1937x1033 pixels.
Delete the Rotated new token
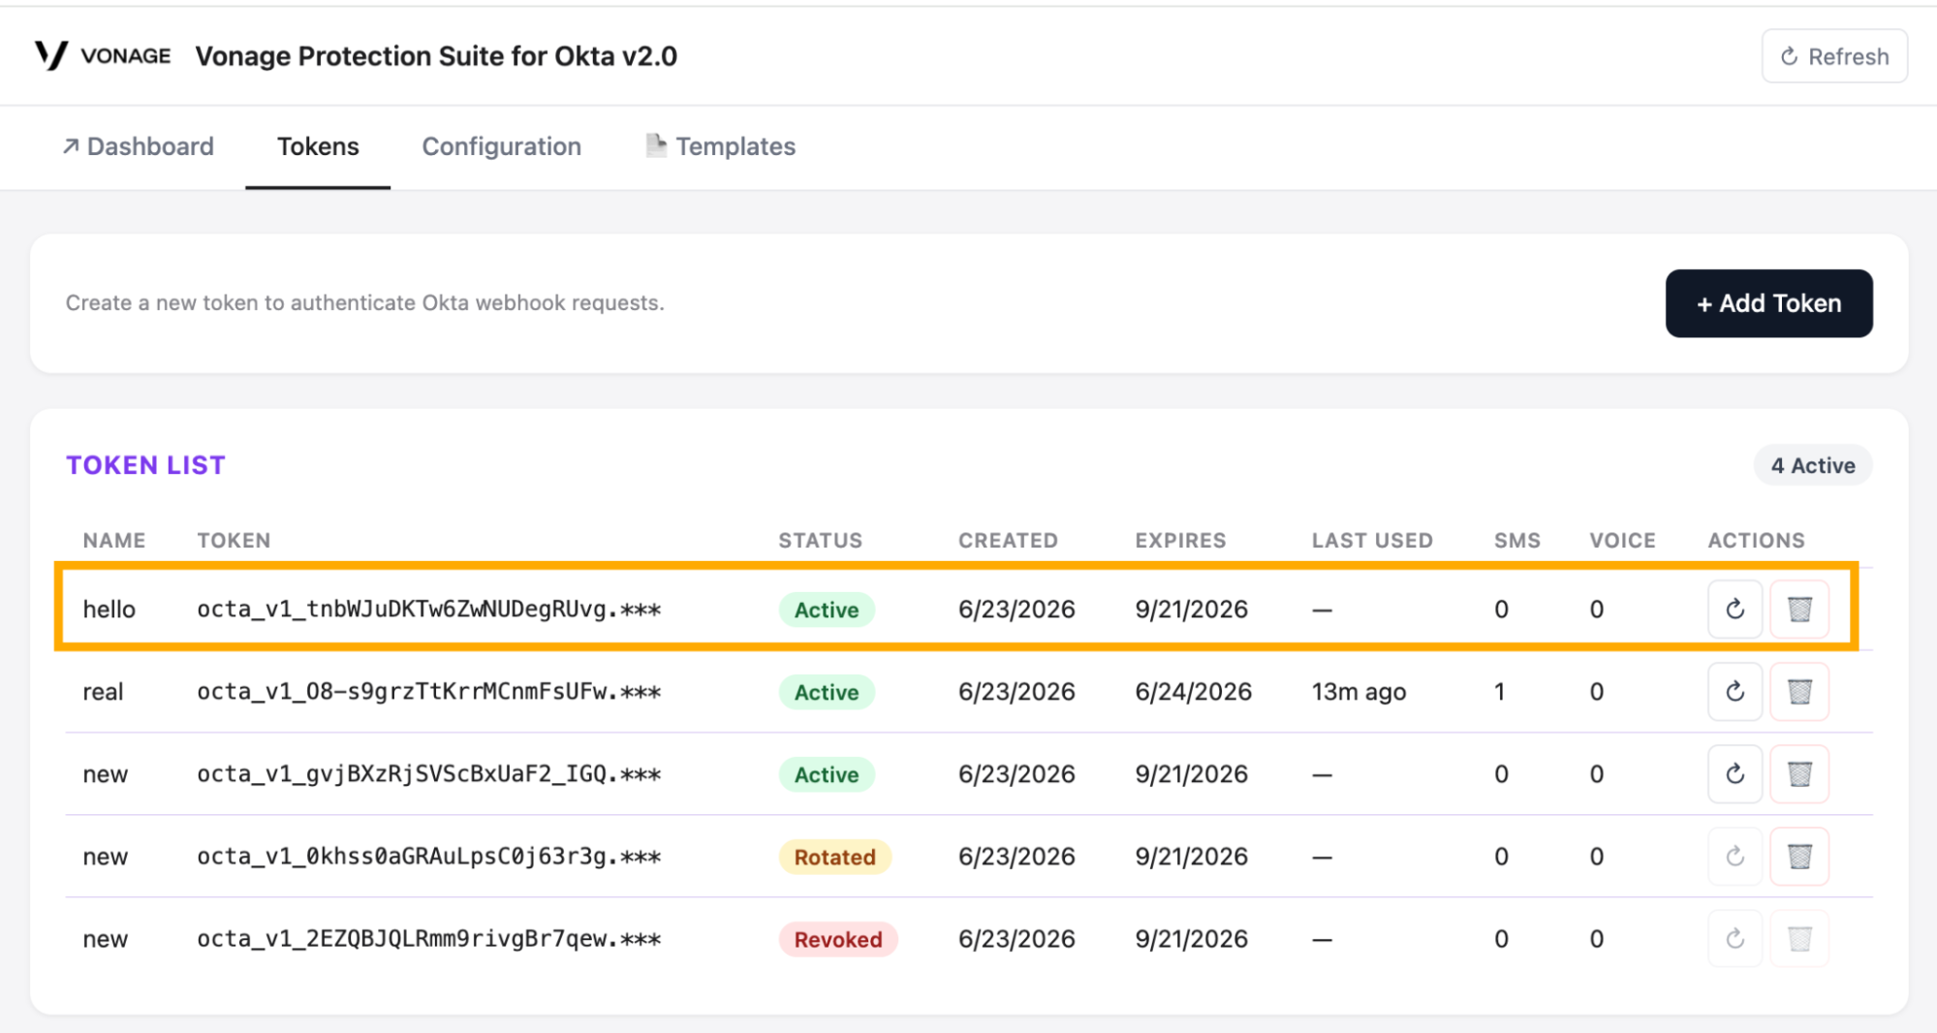click(x=1799, y=857)
